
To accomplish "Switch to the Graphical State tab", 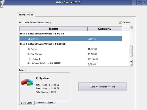I will 45,103.
